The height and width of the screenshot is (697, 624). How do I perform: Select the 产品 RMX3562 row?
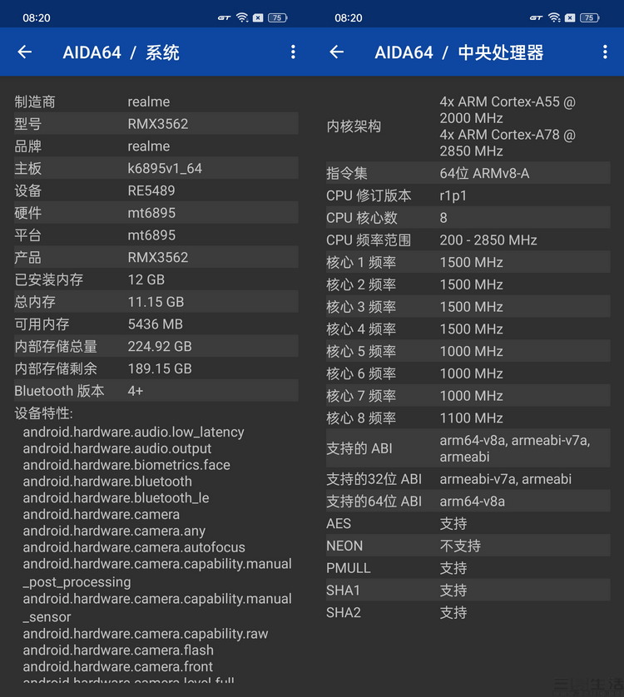[x=156, y=257]
